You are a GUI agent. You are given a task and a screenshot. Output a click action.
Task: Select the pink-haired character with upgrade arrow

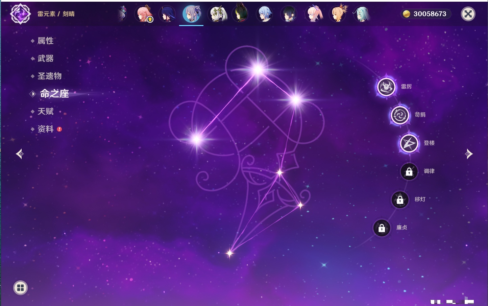144,14
